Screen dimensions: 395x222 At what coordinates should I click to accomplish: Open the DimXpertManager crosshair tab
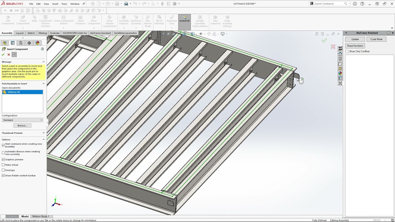29,43
